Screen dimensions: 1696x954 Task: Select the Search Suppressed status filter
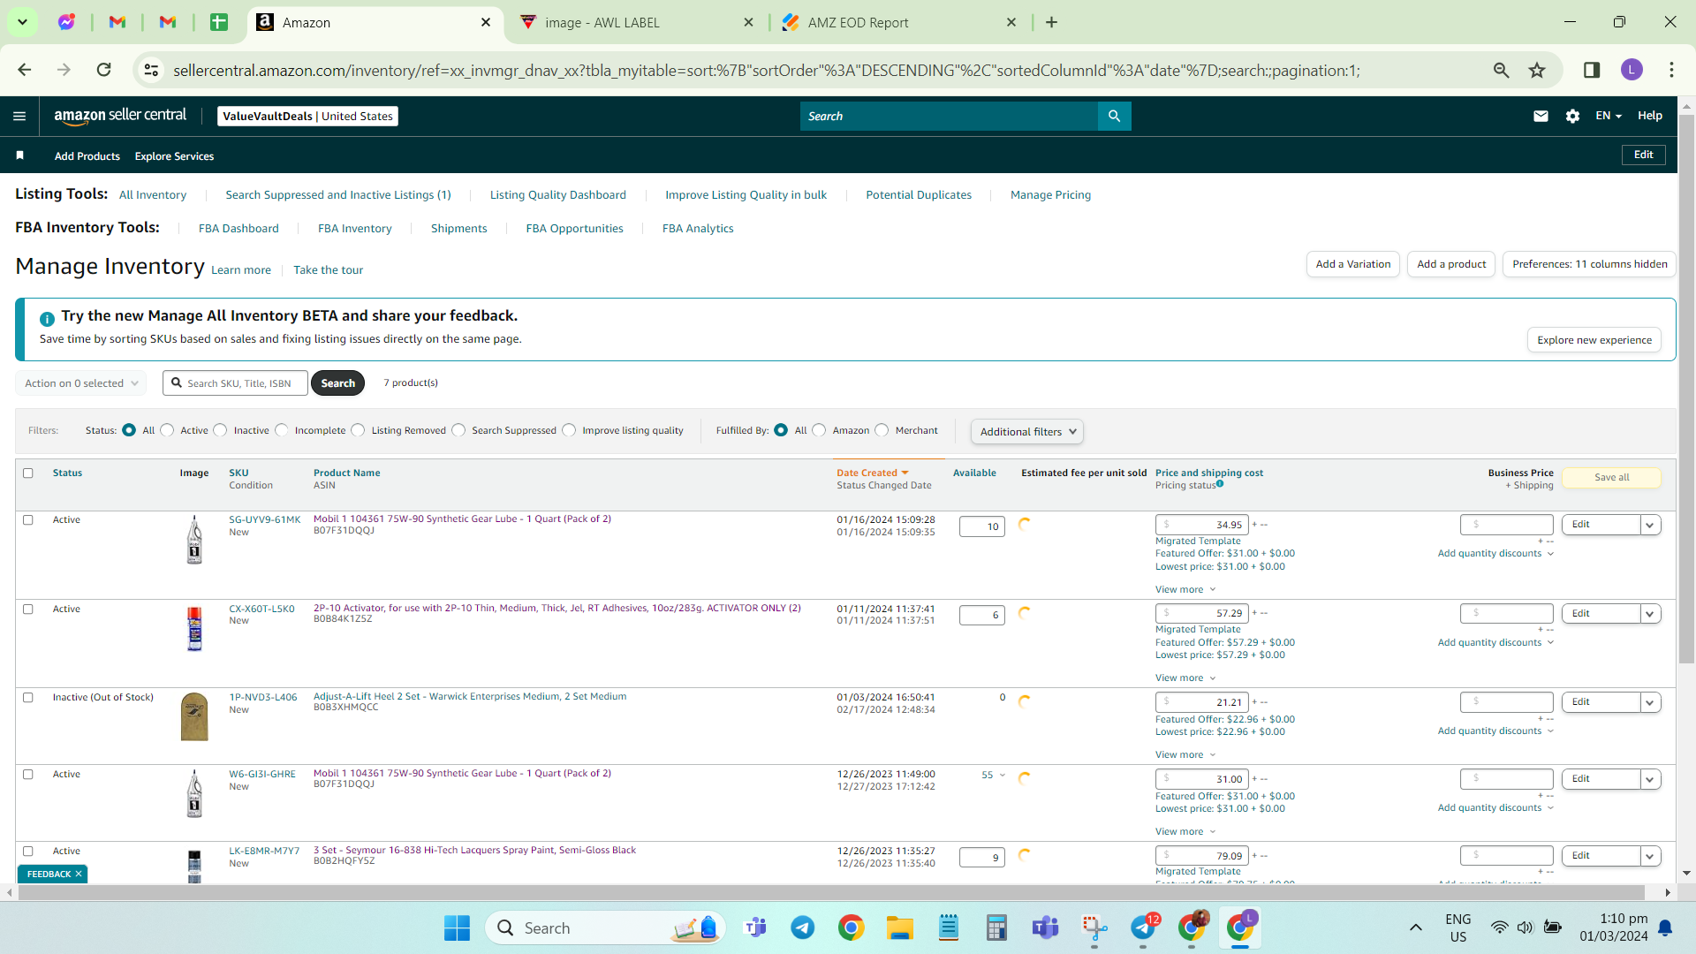pyautogui.click(x=458, y=430)
